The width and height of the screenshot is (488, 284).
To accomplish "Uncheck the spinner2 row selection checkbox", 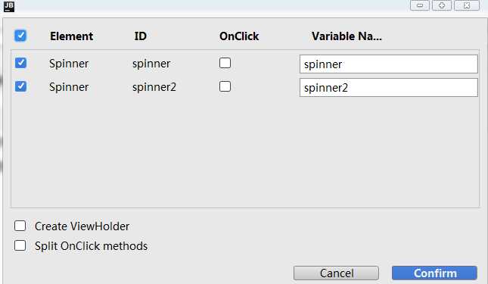I will pos(20,86).
